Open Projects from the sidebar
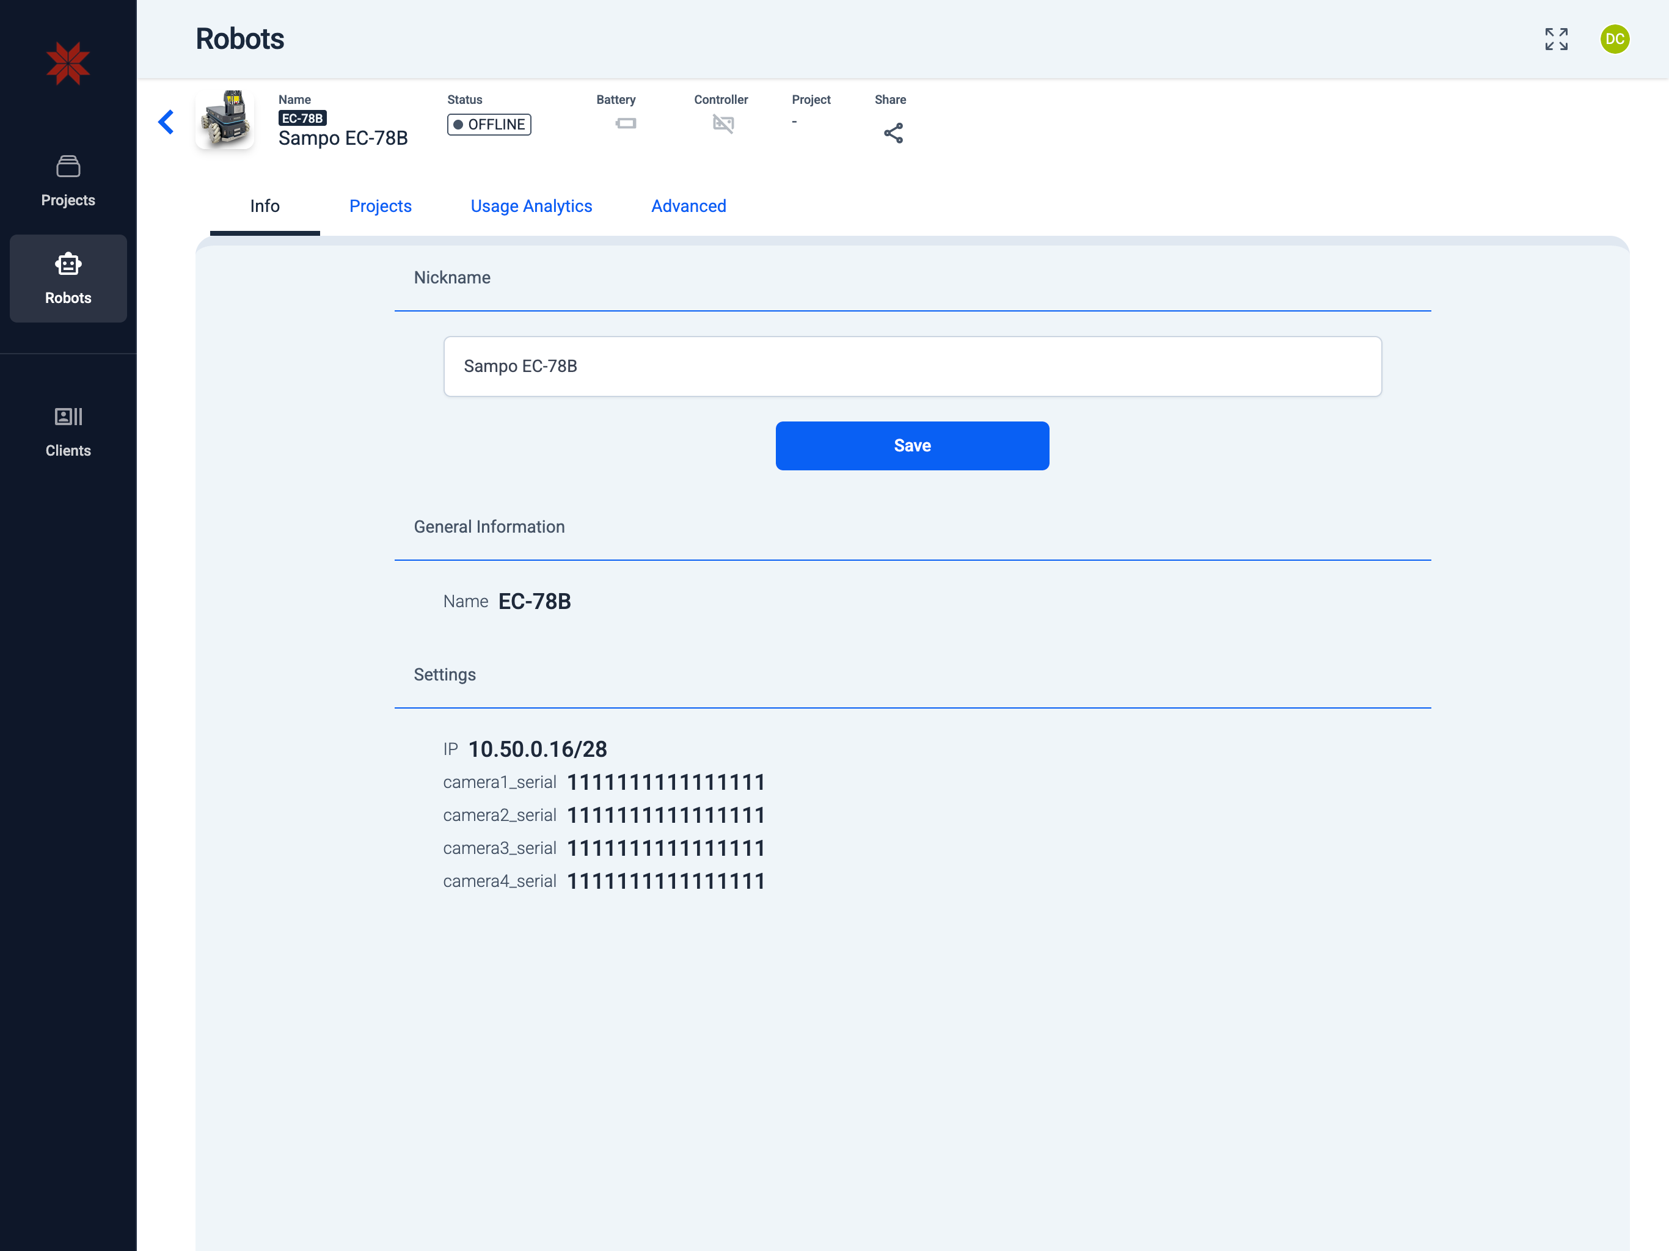Screen dimensions: 1669x1251 (x=68, y=181)
